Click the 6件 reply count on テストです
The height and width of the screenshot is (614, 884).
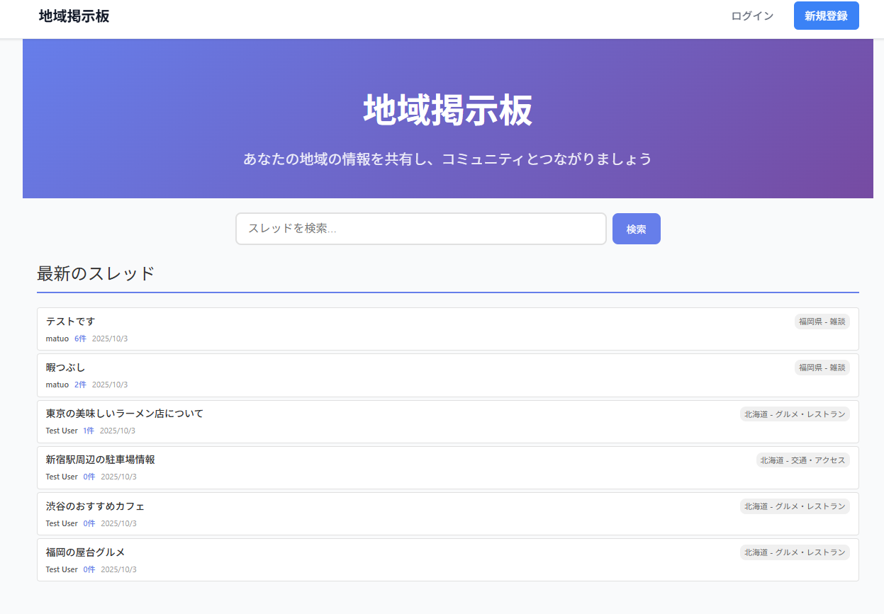tap(80, 339)
